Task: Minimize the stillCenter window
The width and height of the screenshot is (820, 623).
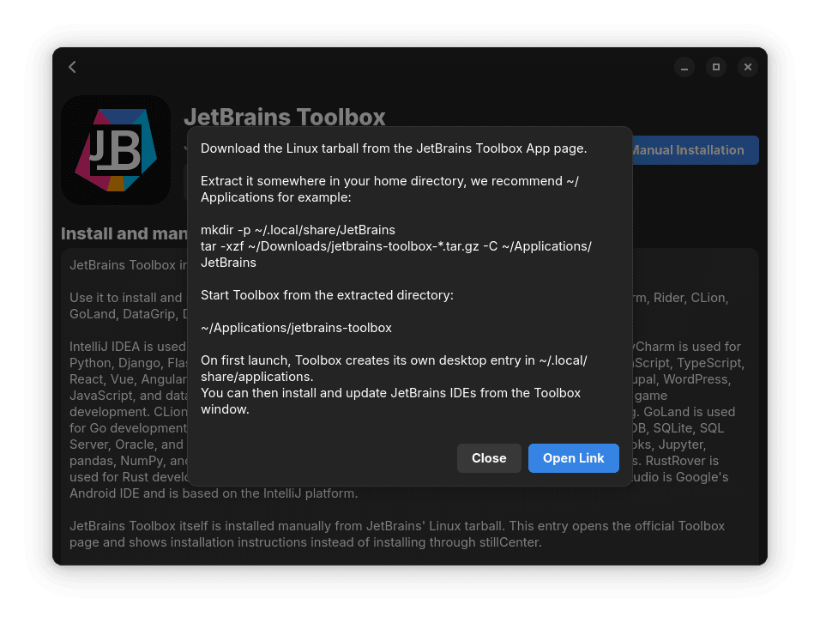Action: point(684,67)
